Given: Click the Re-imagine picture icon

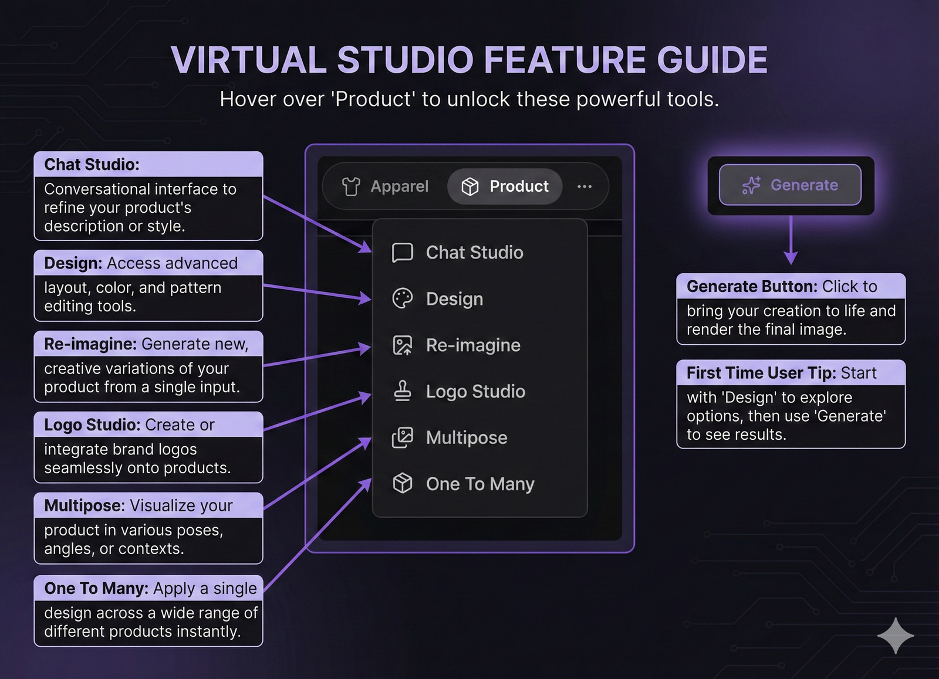Looking at the screenshot, I should point(403,345).
